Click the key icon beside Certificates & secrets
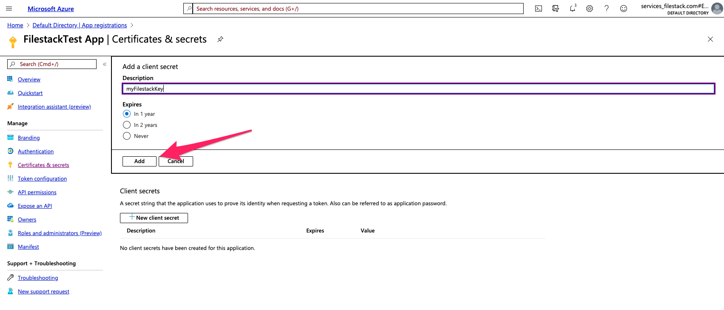 tap(10, 165)
